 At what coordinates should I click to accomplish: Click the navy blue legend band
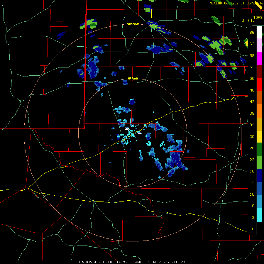259,176
